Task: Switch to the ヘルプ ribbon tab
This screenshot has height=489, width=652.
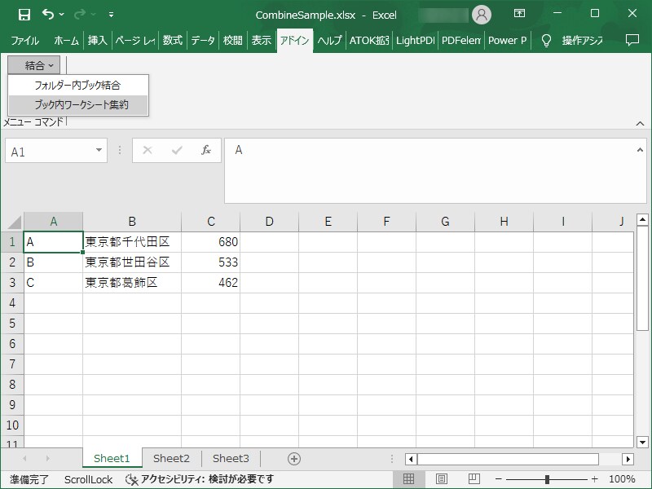Action: pos(329,40)
